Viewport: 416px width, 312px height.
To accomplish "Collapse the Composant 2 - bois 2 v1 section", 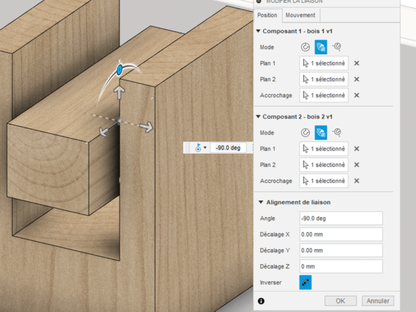I will click(x=259, y=116).
